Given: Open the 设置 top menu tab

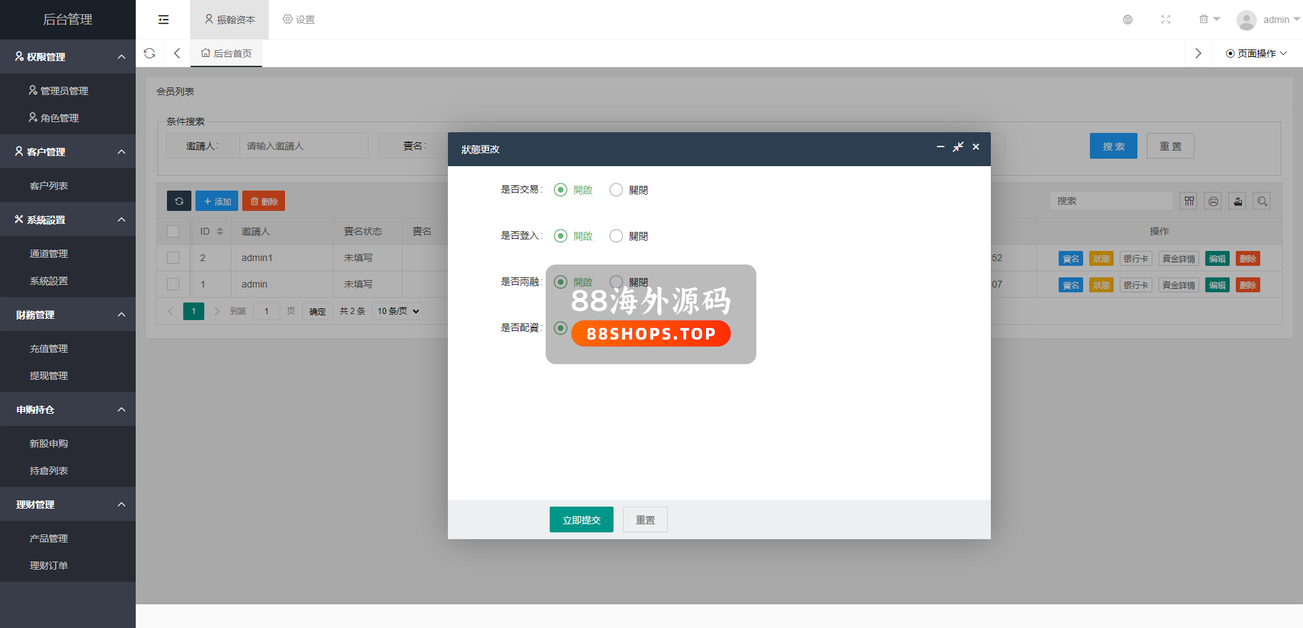Looking at the screenshot, I should point(299,20).
